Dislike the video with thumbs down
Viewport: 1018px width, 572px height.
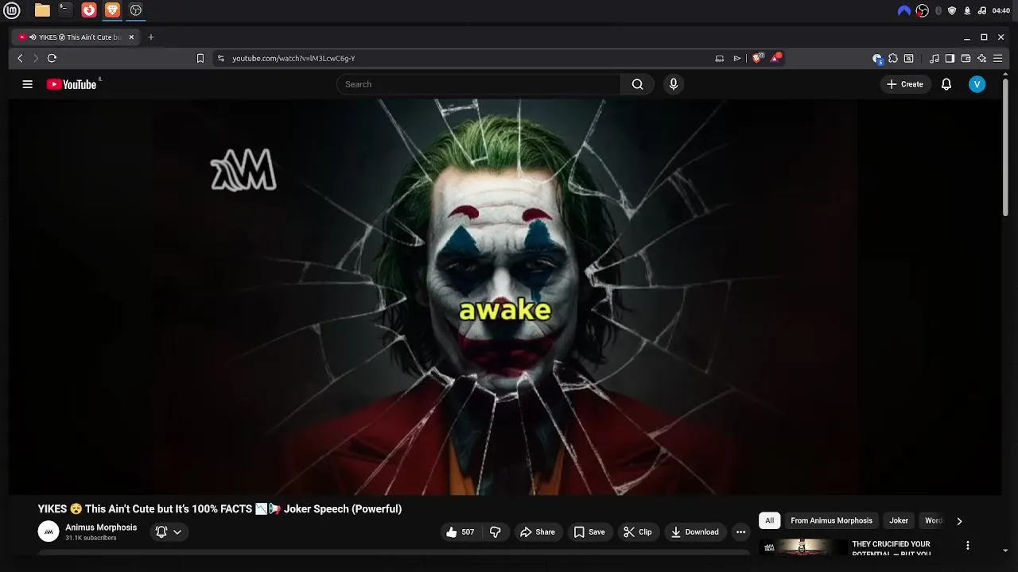495,532
